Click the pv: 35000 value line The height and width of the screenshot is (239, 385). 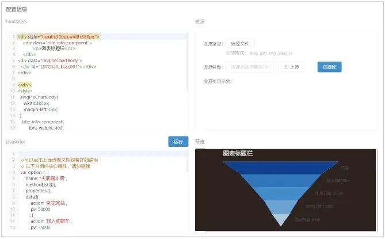[x=40, y=227]
